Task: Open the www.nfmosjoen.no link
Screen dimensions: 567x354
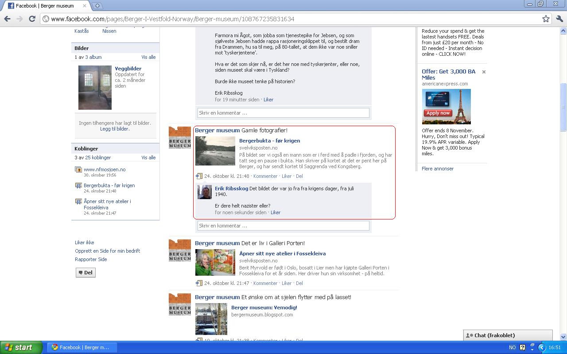Action: pos(105,169)
